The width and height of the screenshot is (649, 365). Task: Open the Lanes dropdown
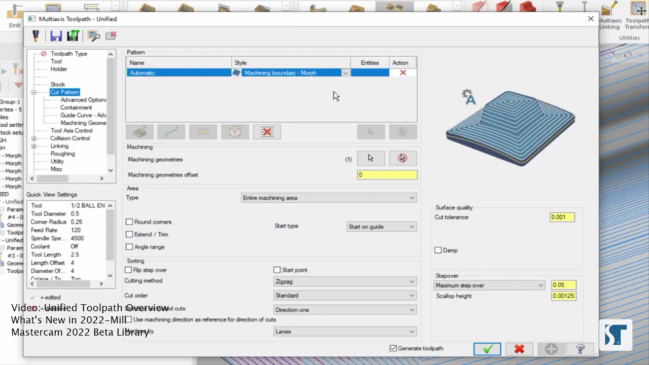(345, 332)
